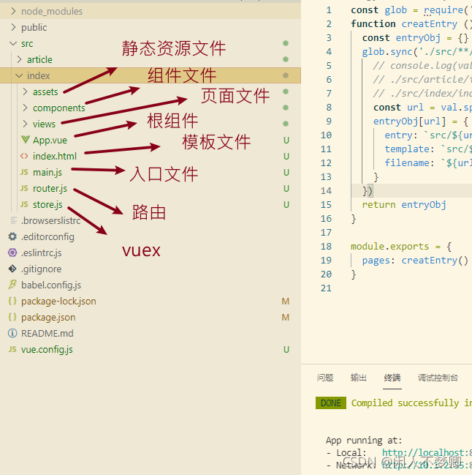
Task: Expand the views folder chevron
Action: (x=25, y=124)
